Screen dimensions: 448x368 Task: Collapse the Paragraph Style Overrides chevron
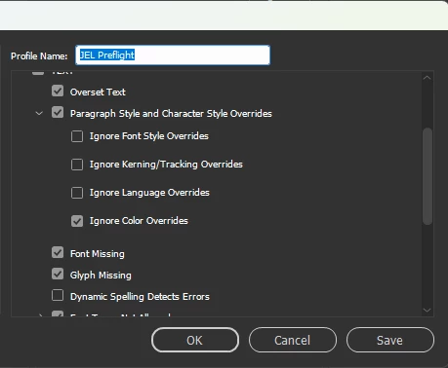pos(39,113)
